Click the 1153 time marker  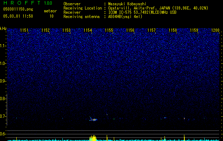[67, 30]
